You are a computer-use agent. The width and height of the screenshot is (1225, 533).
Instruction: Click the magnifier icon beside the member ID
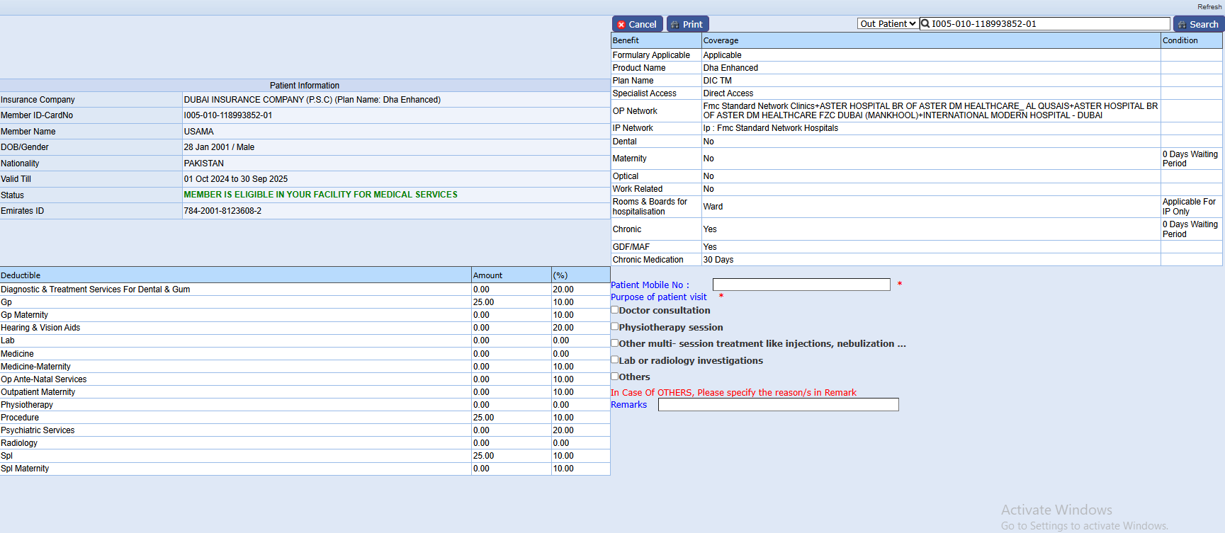point(925,23)
